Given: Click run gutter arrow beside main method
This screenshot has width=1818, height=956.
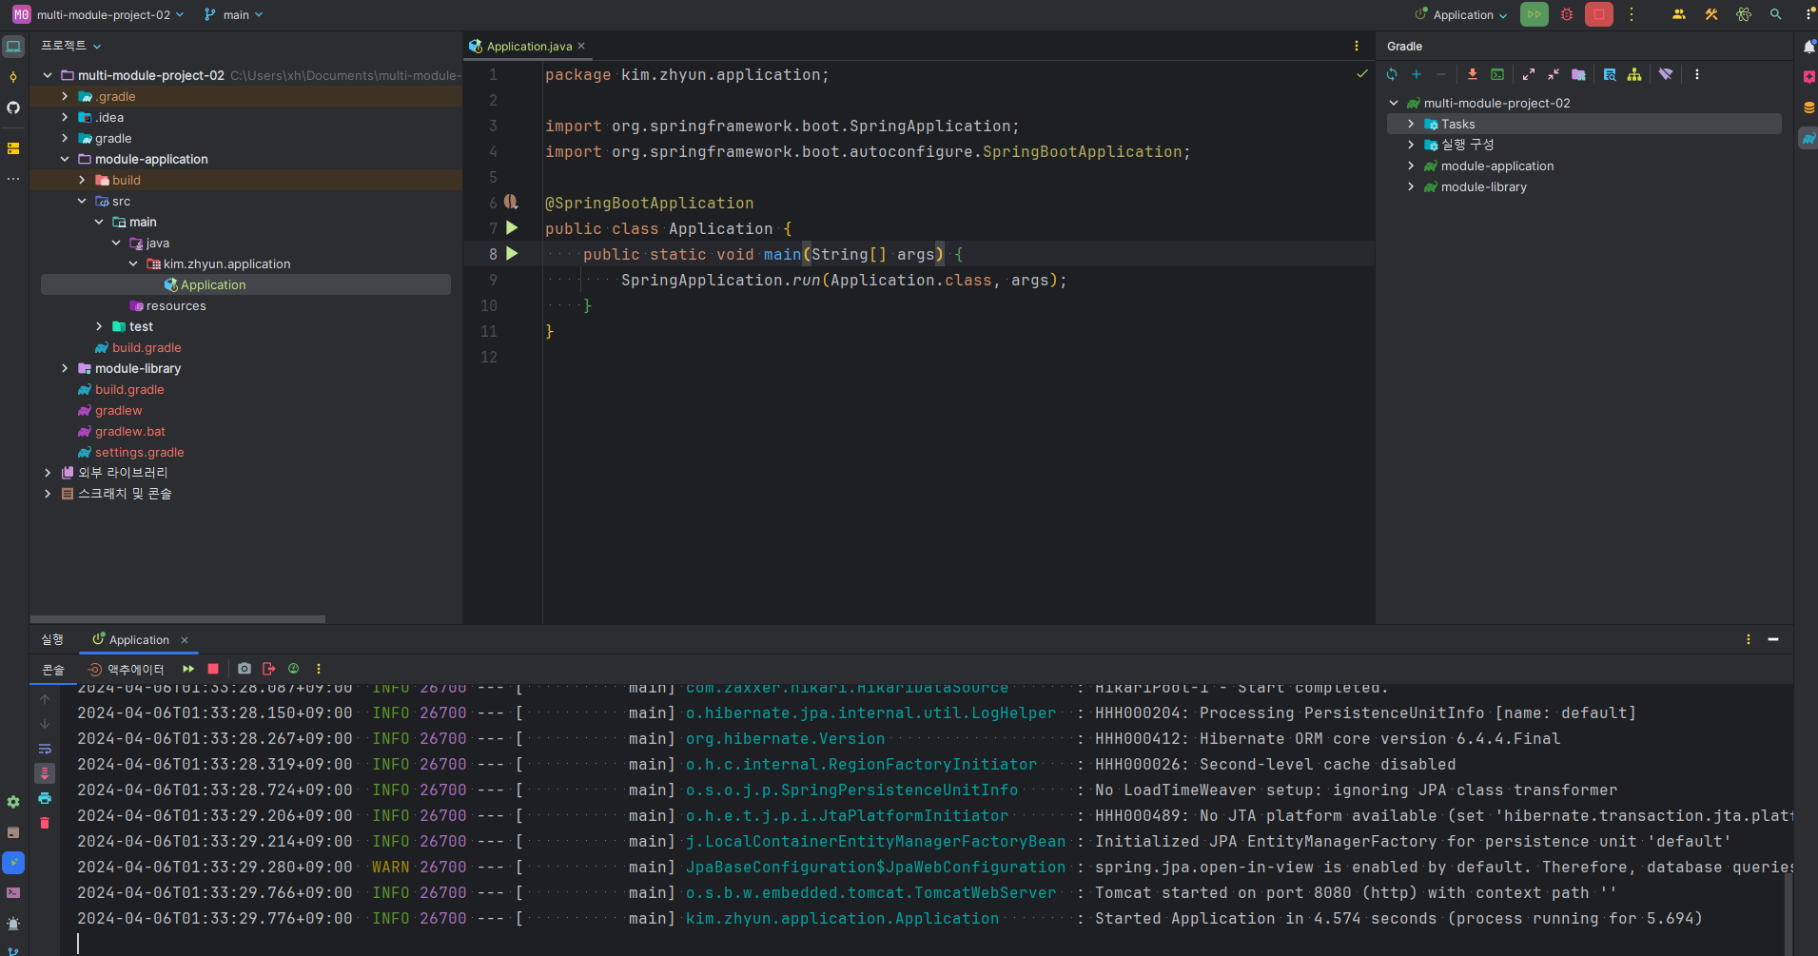Looking at the screenshot, I should point(512,254).
